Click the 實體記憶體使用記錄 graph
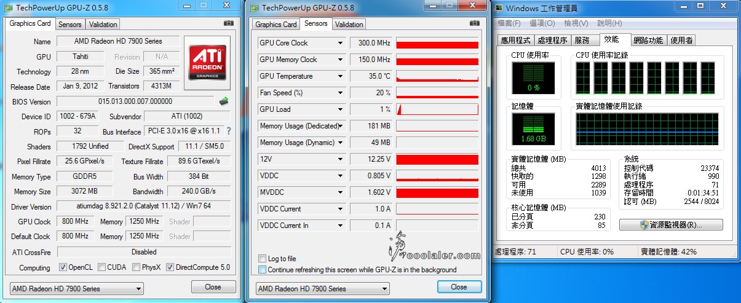Image resolution: width=741 pixels, height=303 pixels. 647,130
